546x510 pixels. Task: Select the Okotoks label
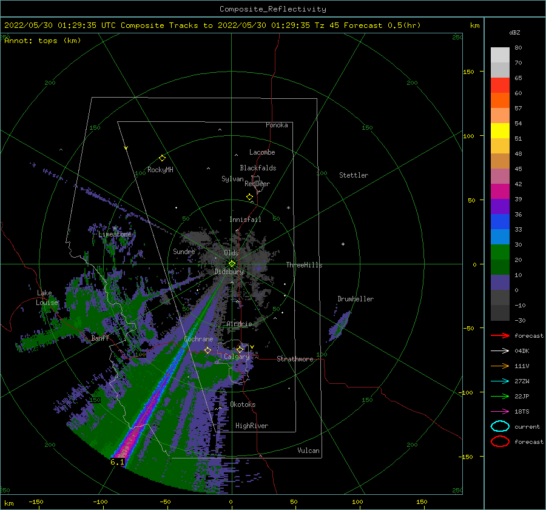(243, 404)
